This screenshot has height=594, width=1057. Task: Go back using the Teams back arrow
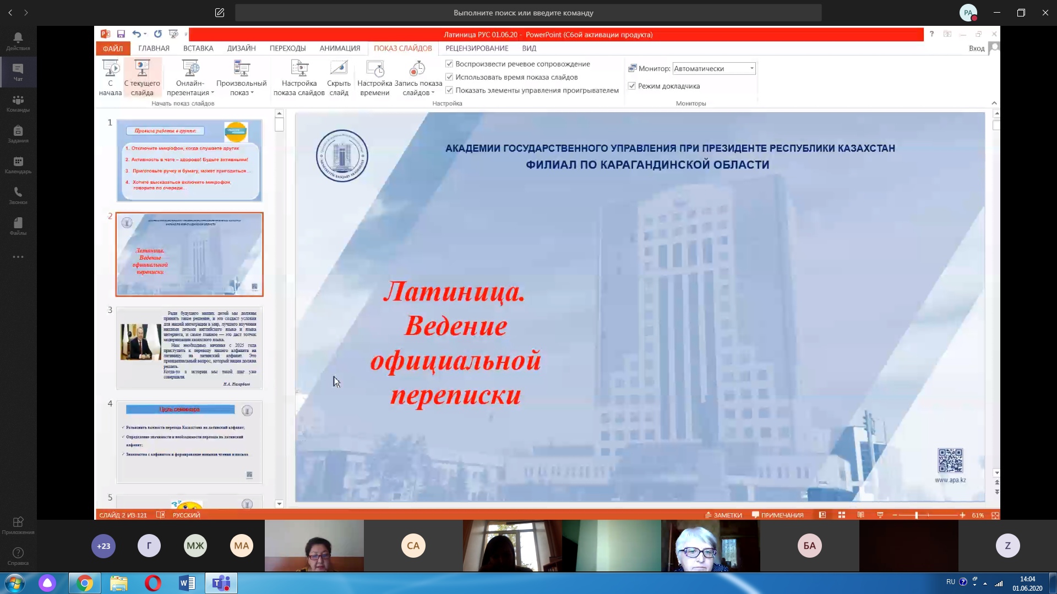click(10, 13)
